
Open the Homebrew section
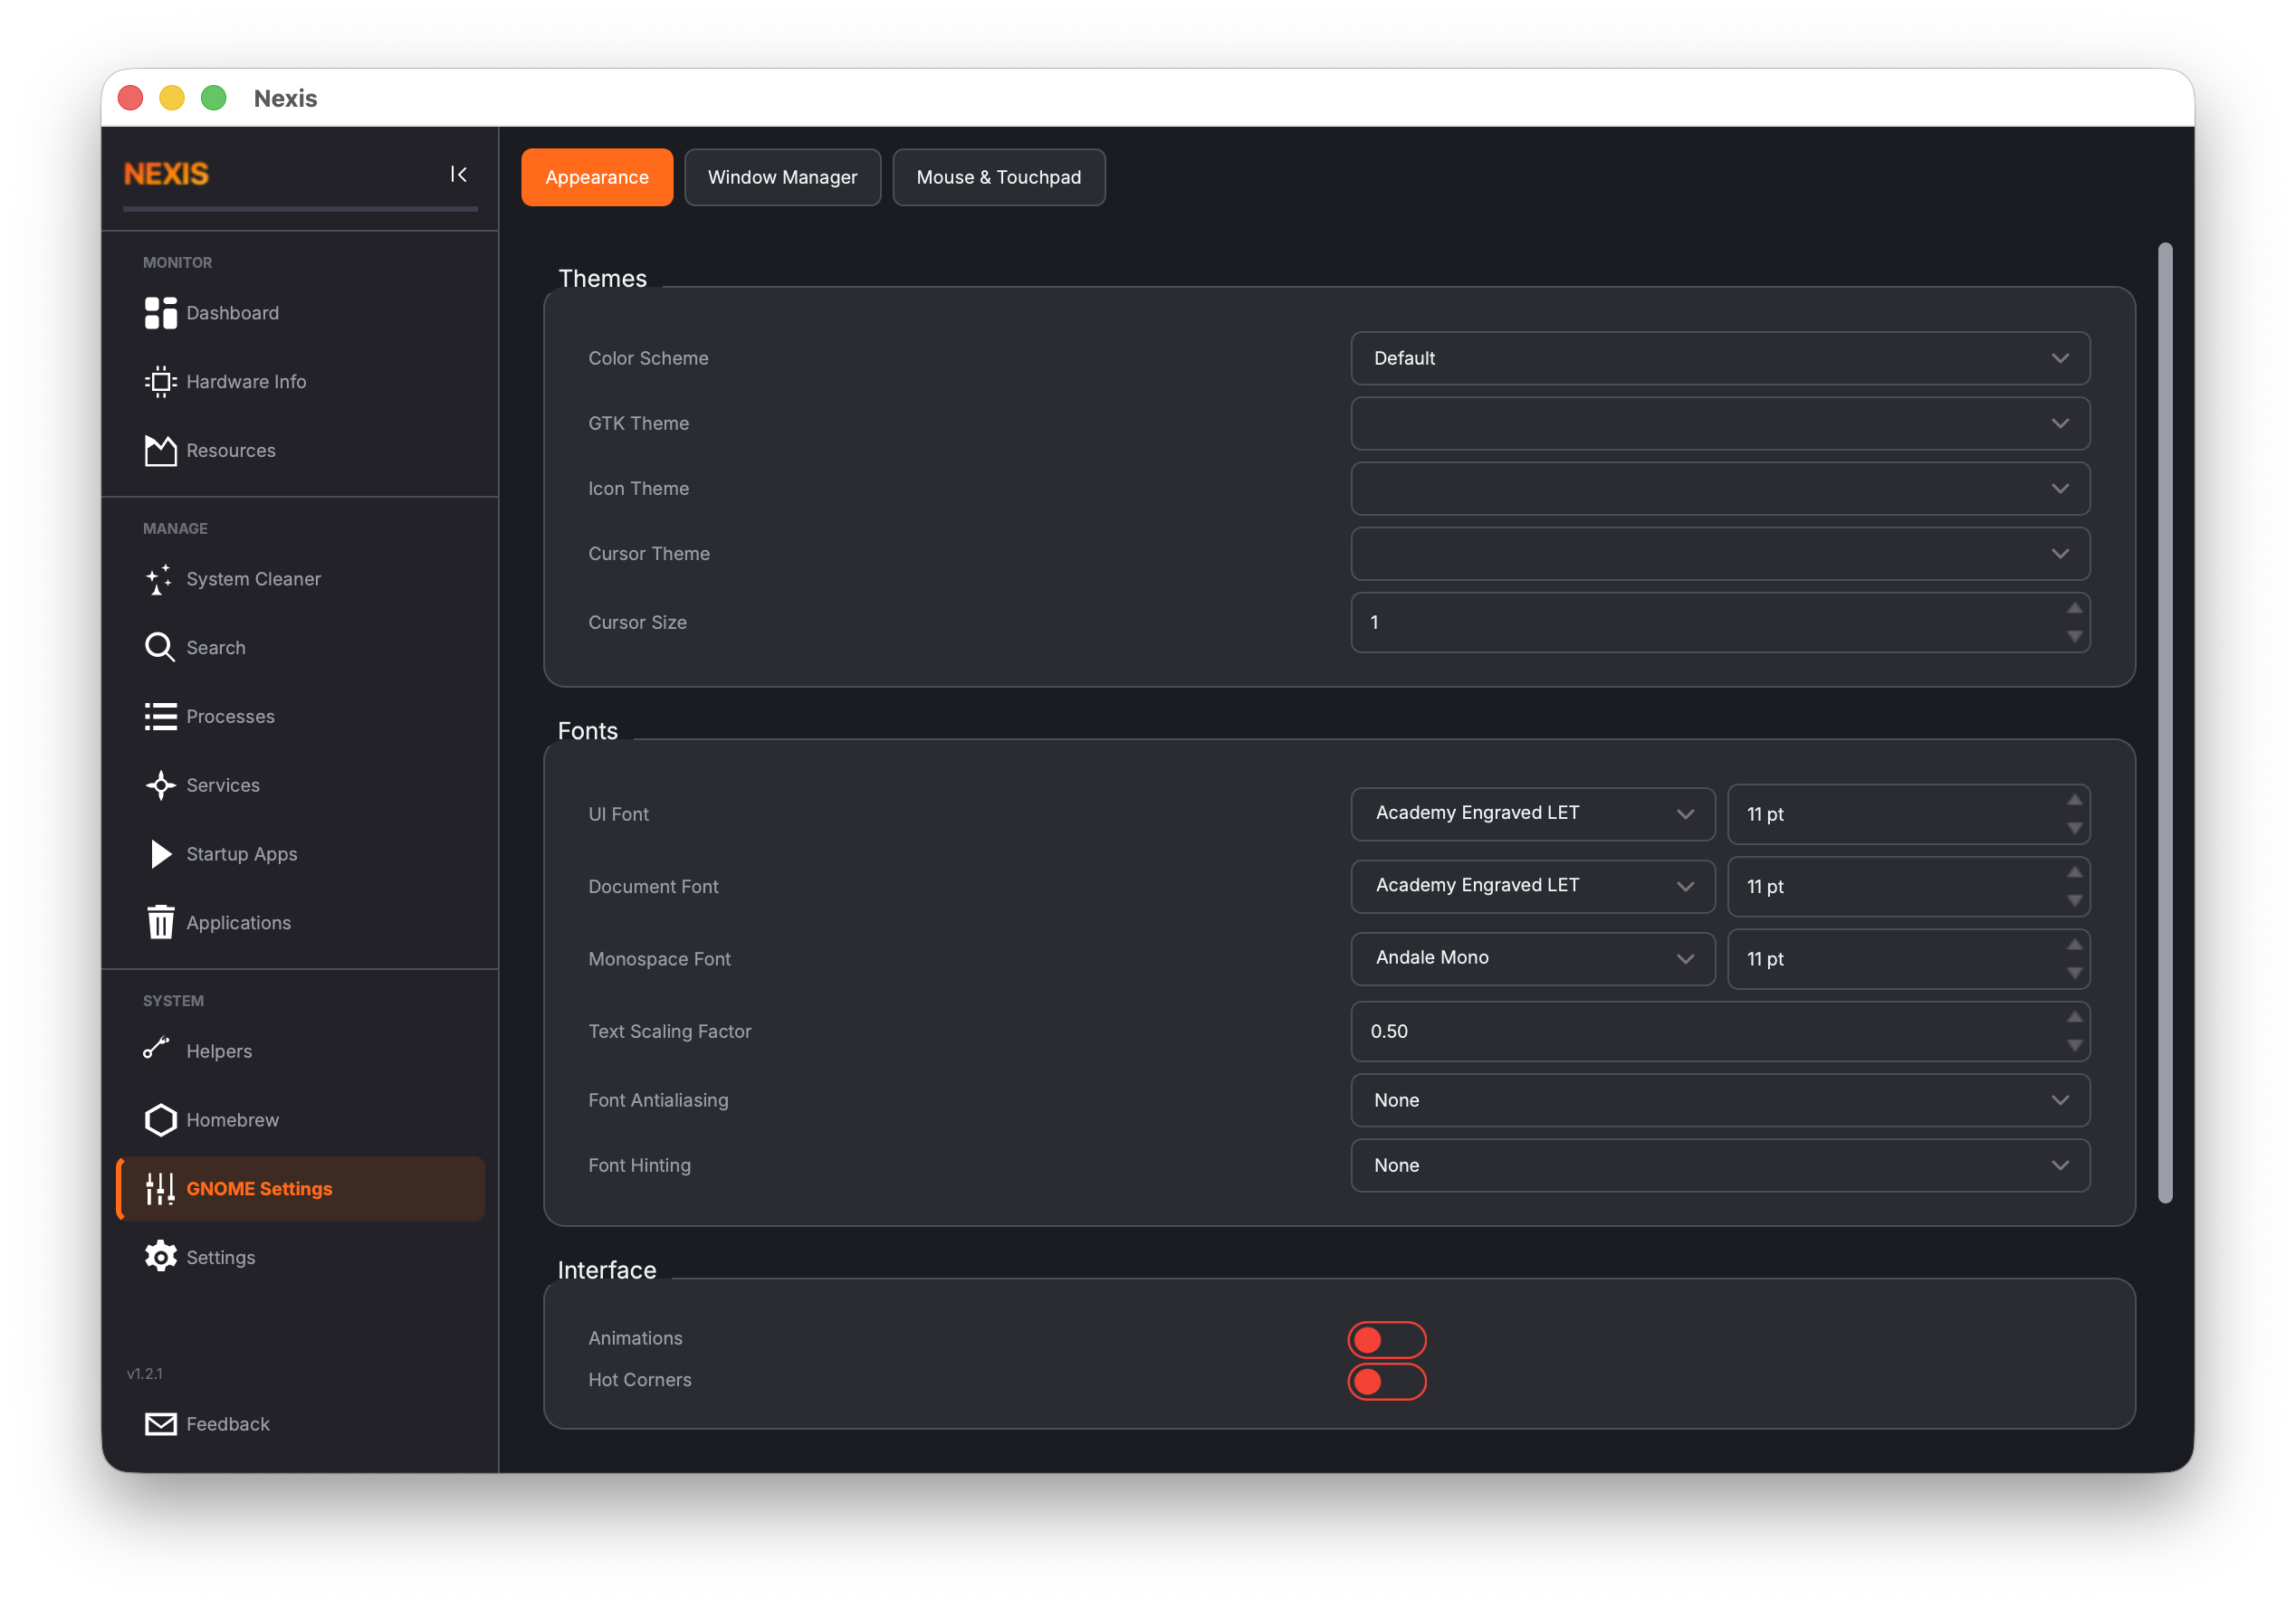tap(233, 1119)
